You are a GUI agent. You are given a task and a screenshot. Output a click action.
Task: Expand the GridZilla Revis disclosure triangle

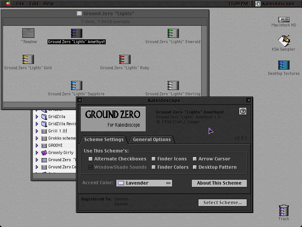coord(37,124)
